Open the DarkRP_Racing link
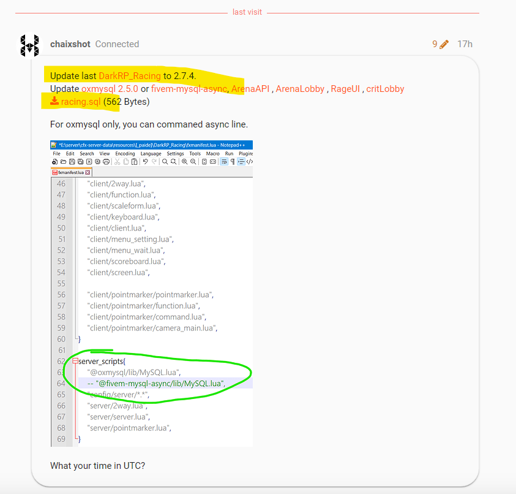Image resolution: width=516 pixels, height=494 pixels. coord(130,76)
